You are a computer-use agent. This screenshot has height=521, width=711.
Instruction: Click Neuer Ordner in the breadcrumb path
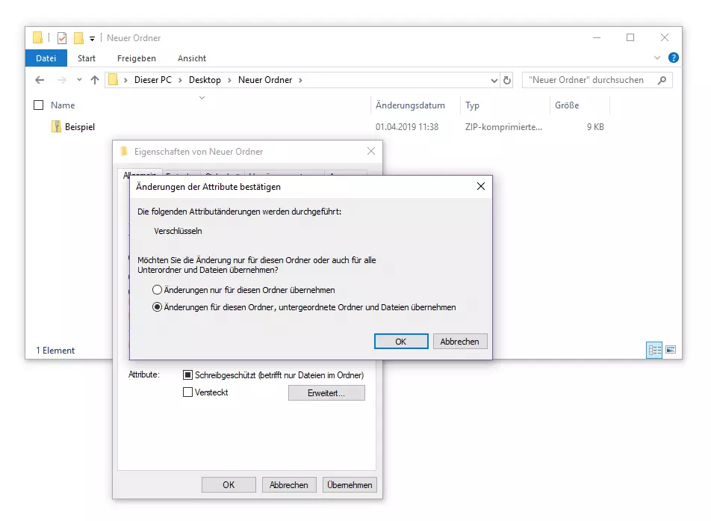point(265,80)
